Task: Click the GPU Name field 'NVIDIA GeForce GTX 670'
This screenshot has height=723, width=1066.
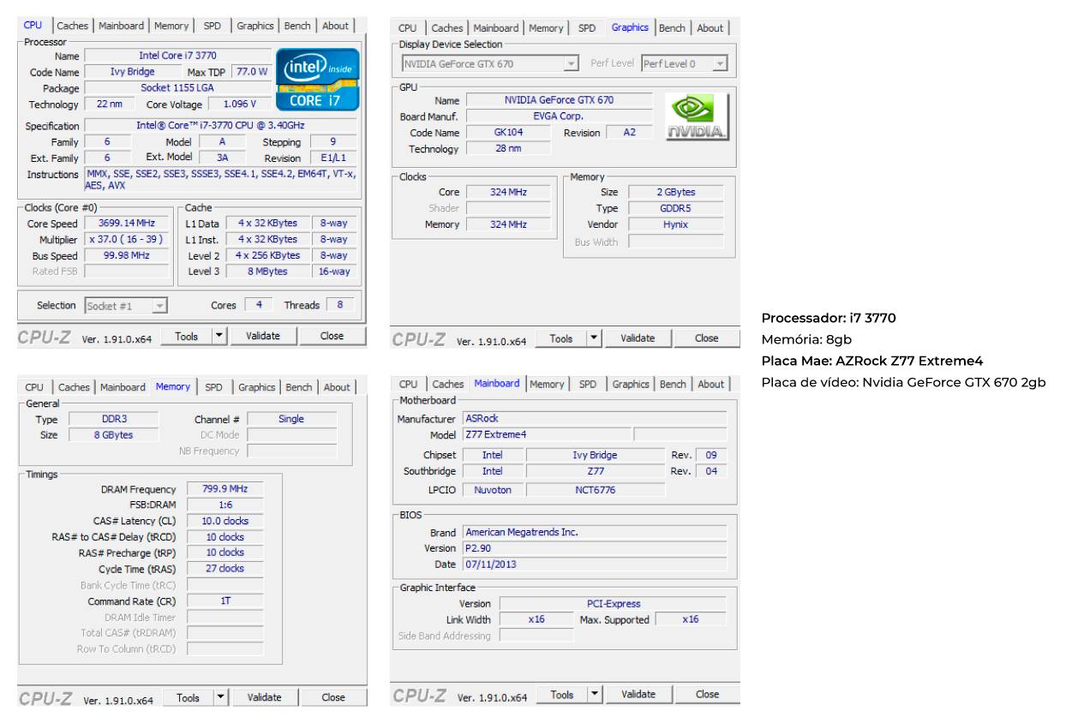Action: point(559,100)
